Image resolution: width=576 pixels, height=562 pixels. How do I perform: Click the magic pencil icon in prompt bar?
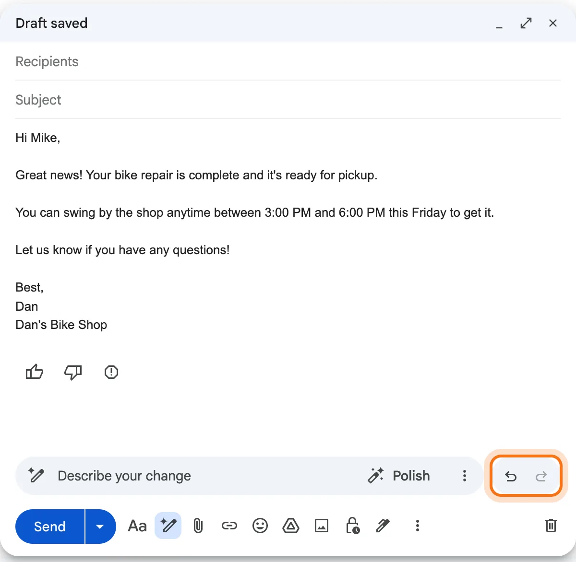pos(36,475)
